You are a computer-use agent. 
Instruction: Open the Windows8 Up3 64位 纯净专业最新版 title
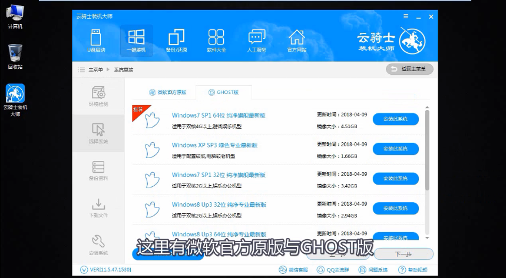219,234
